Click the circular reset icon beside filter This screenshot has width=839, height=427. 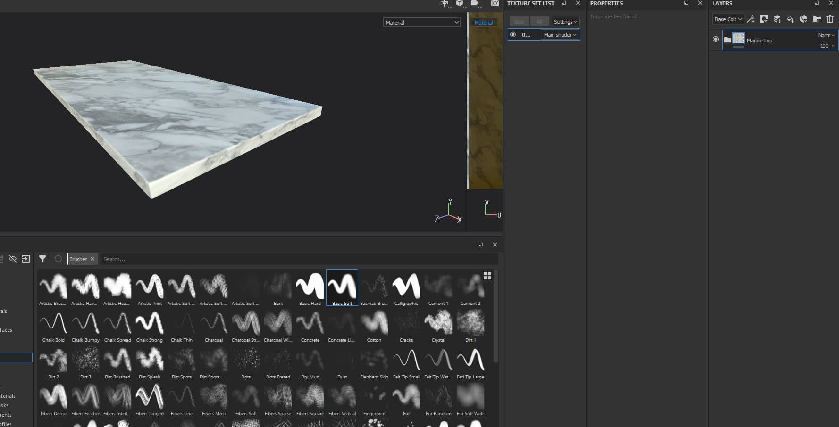click(58, 259)
